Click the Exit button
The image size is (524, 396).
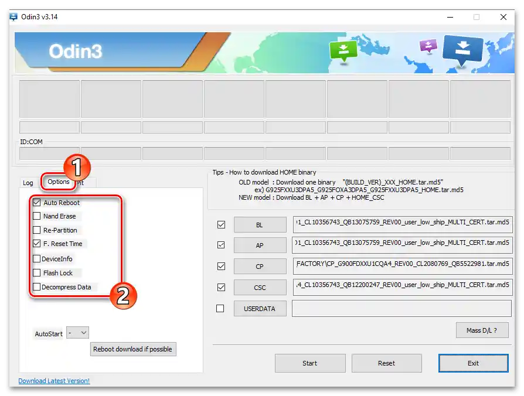(x=473, y=363)
